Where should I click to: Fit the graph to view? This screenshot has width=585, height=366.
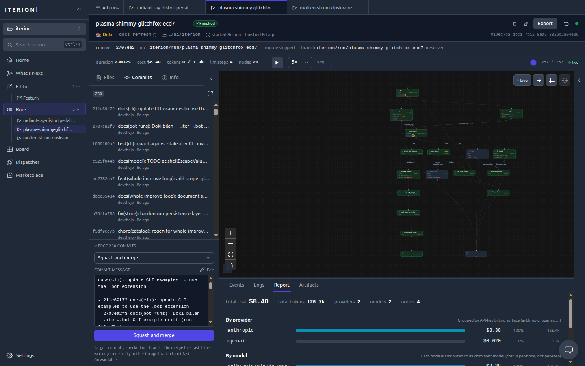(x=231, y=254)
